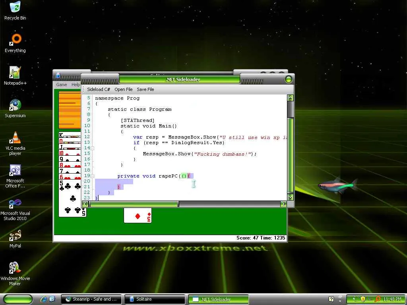
Task: Click the 'static void Main()' line
Action: (149, 126)
